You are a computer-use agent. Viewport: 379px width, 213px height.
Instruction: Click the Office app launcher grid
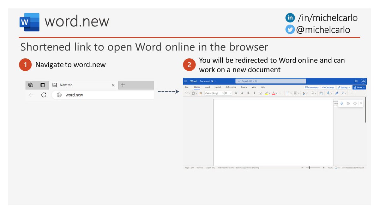click(x=186, y=81)
